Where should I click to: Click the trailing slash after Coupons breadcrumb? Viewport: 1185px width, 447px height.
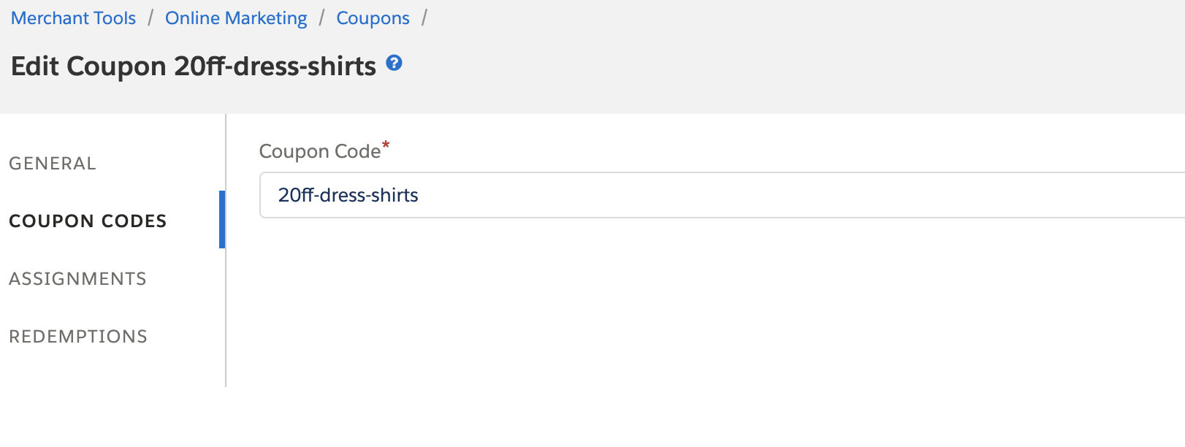(424, 18)
